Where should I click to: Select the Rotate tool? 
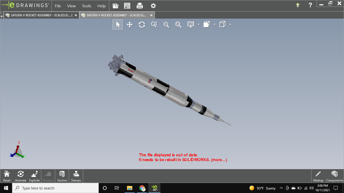[x=142, y=24]
